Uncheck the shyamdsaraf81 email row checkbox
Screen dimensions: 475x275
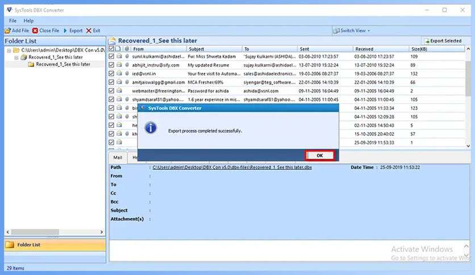pos(111,99)
